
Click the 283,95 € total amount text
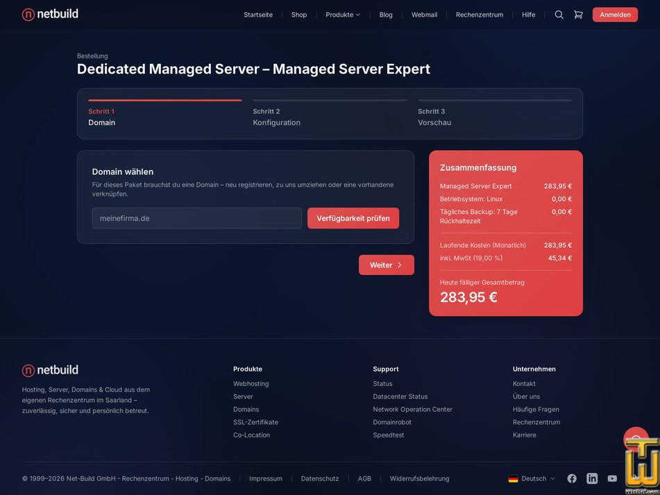coord(468,297)
